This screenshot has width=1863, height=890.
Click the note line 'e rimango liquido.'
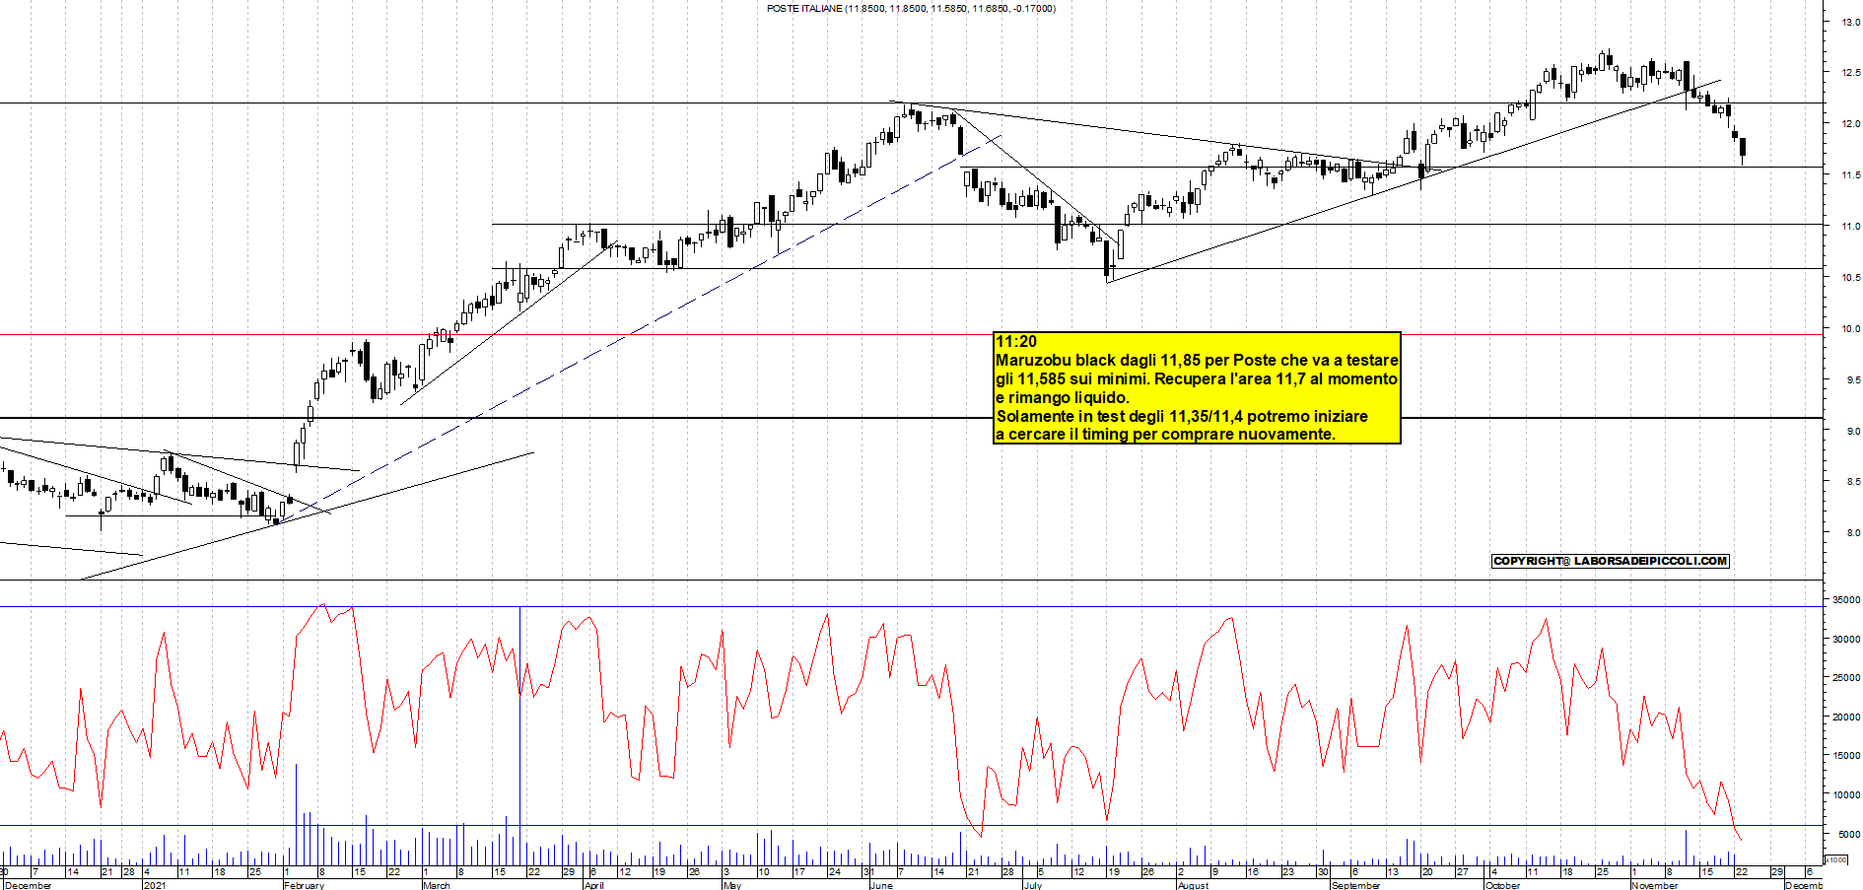[1063, 397]
